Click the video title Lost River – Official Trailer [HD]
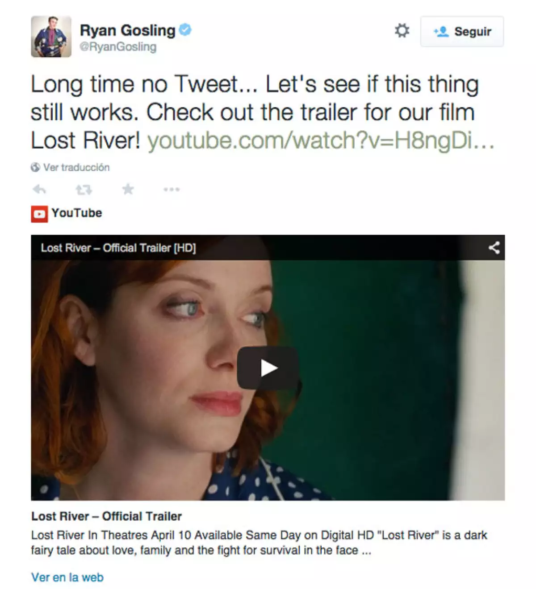Viewport: 536px width, 589px height. click(118, 248)
